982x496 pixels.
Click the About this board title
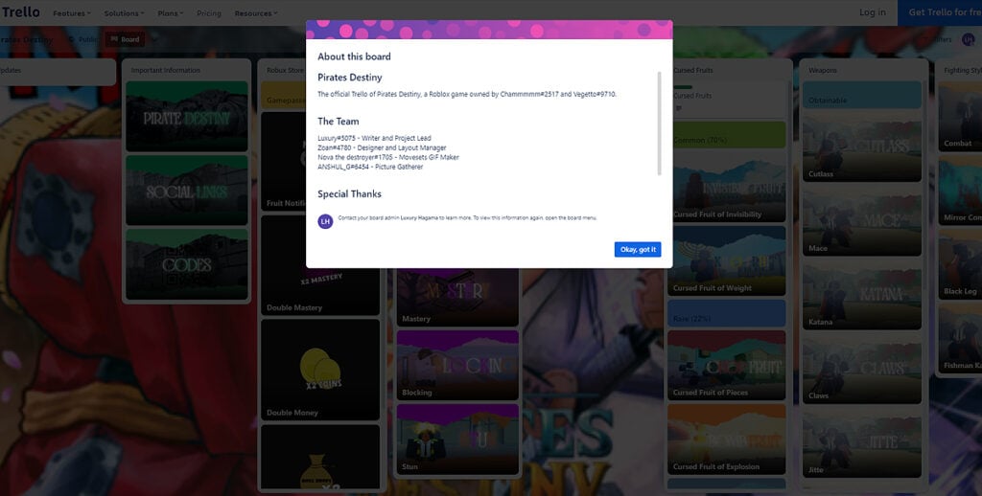pyautogui.click(x=354, y=56)
